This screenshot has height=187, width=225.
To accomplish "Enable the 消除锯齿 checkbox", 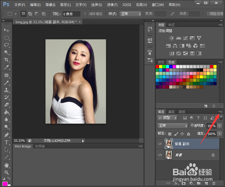I will click(85, 14).
